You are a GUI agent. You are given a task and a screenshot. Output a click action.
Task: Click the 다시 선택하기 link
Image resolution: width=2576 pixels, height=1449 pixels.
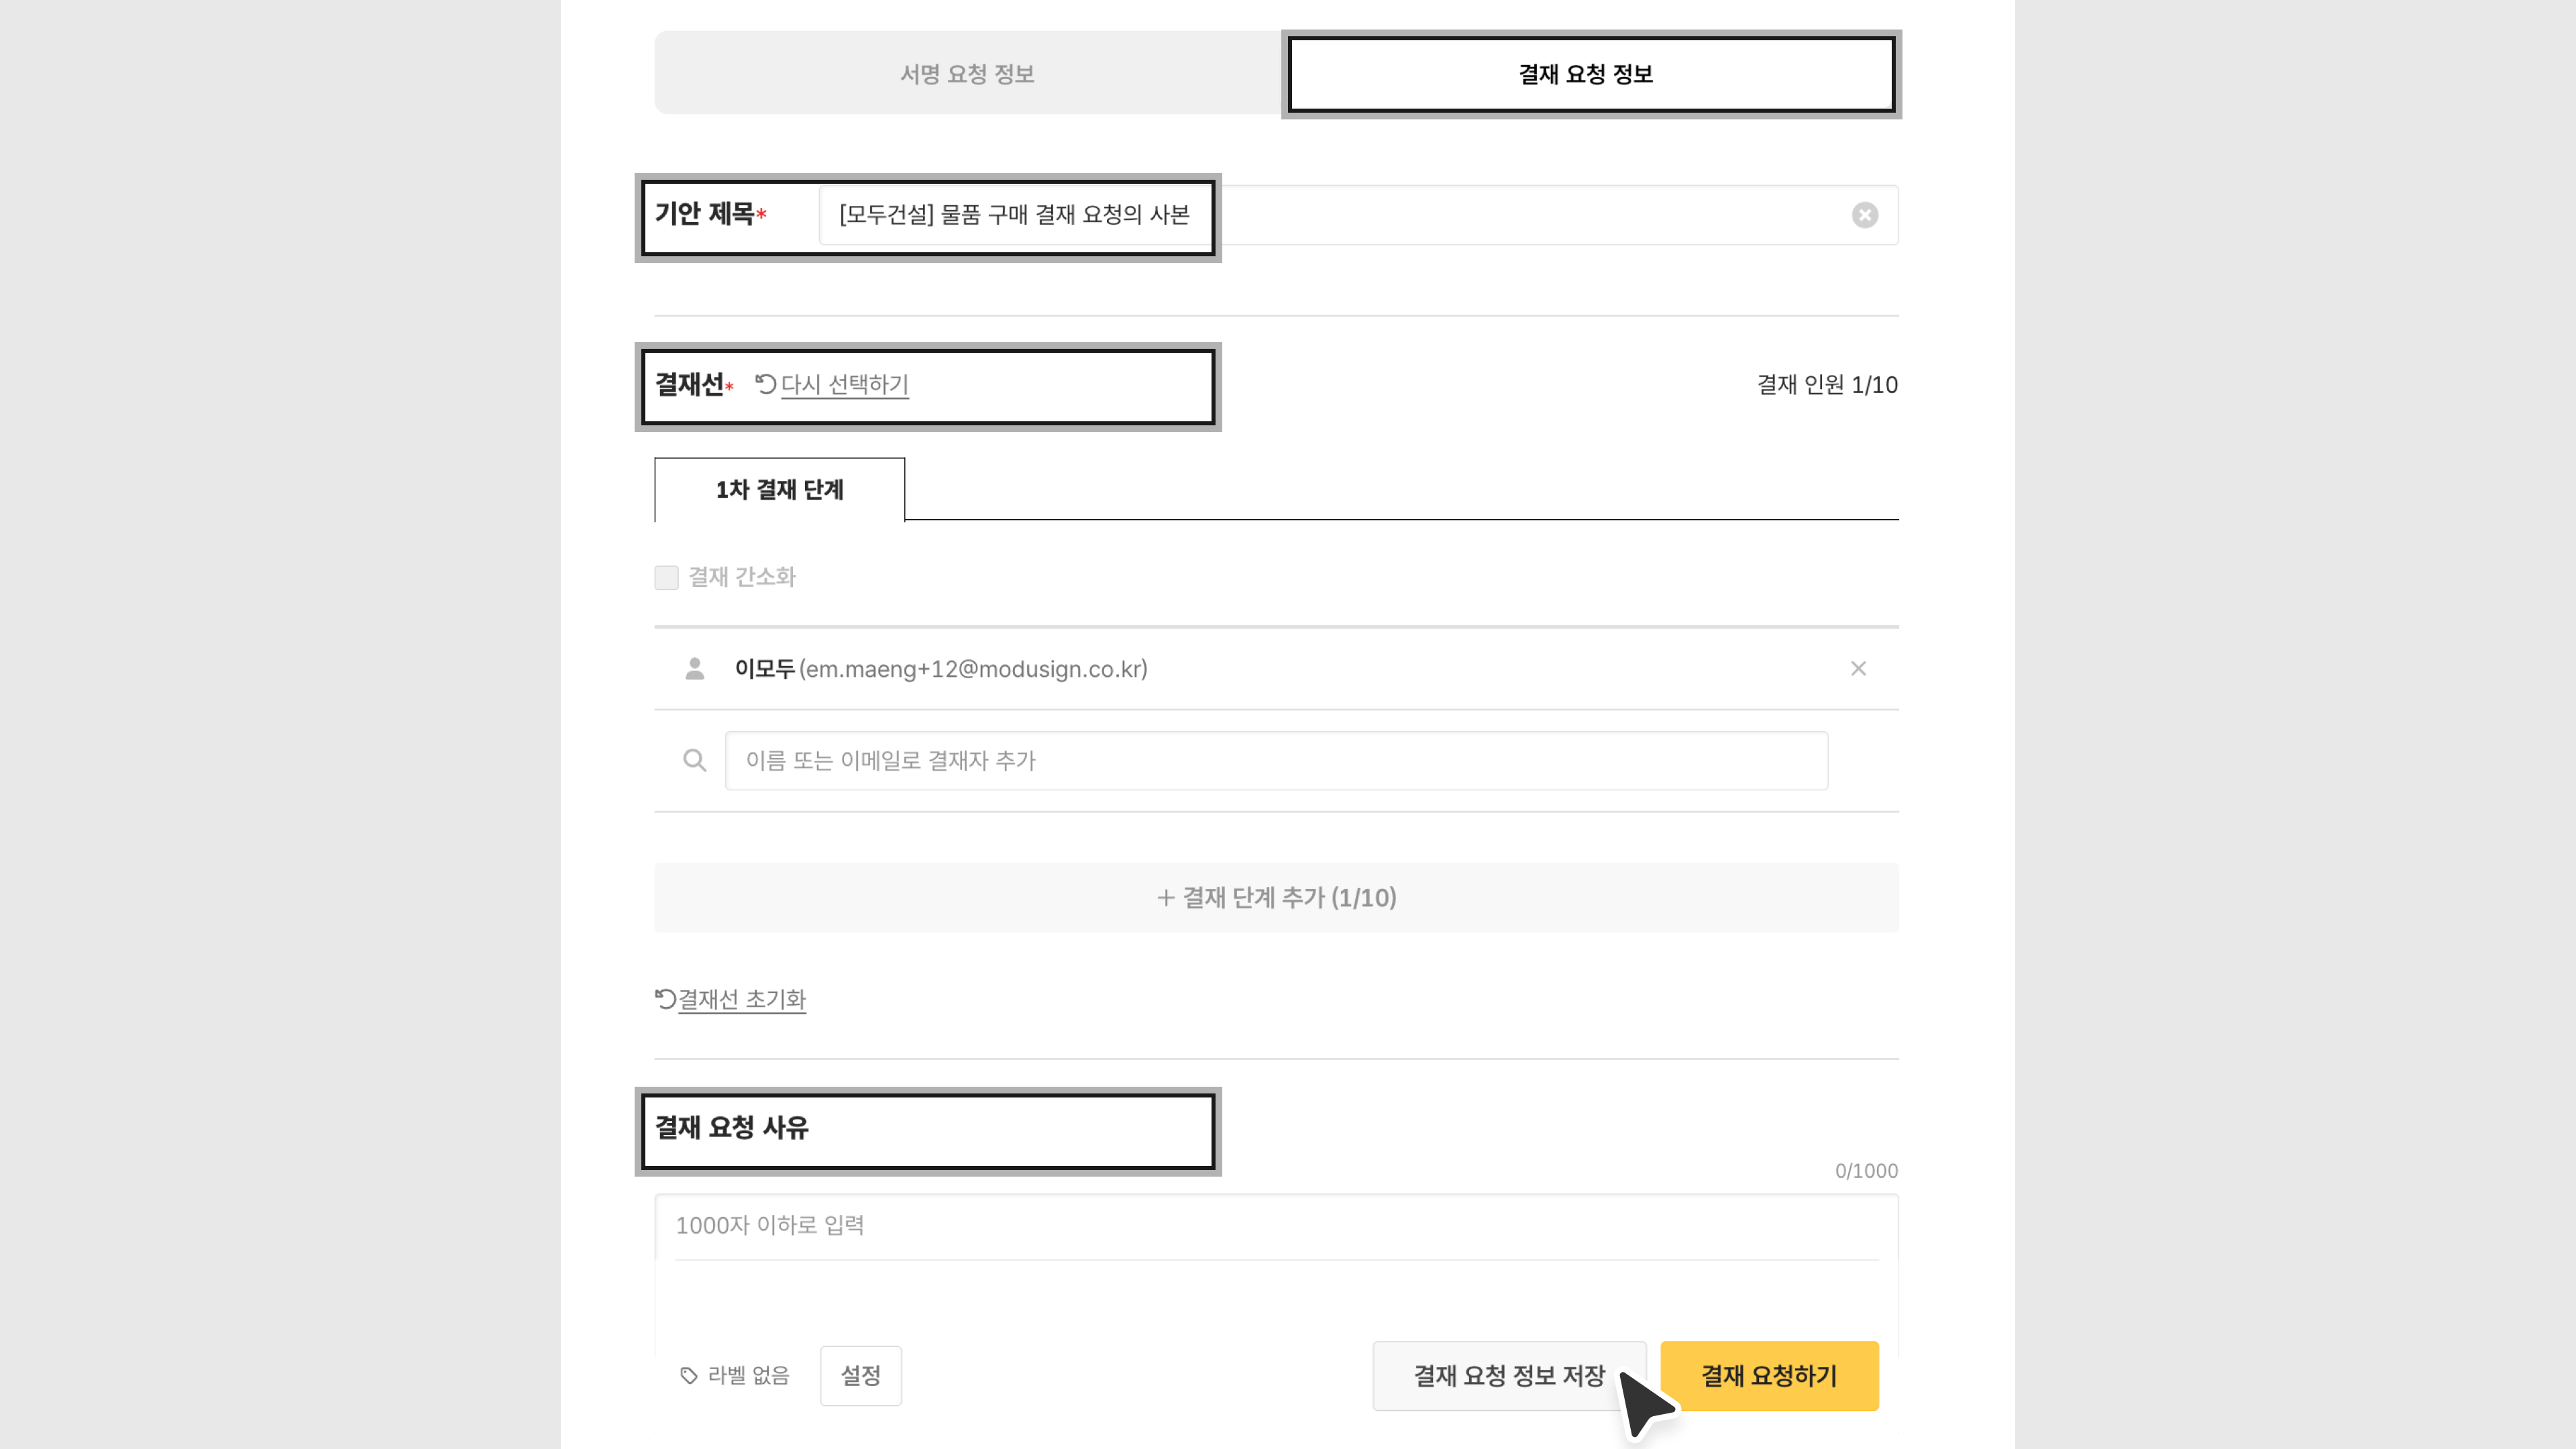[x=844, y=384]
